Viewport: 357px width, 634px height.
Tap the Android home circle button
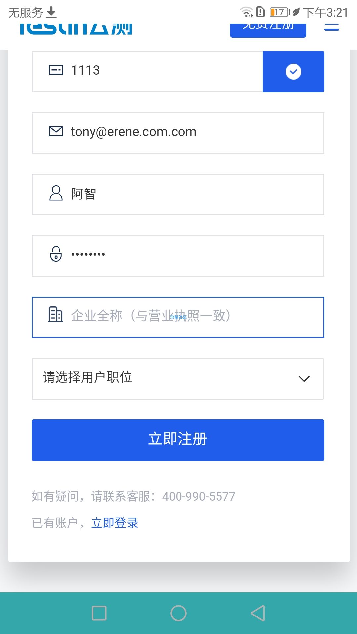pos(178,613)
